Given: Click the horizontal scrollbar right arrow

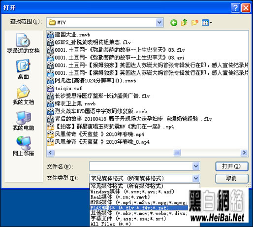Looking at the screenshot, I should click(244, 153).
